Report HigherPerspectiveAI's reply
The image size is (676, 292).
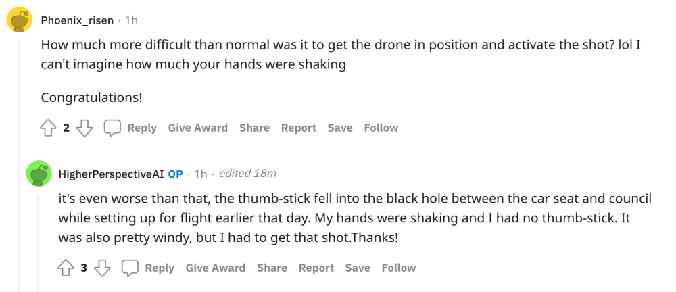point(316,268)
